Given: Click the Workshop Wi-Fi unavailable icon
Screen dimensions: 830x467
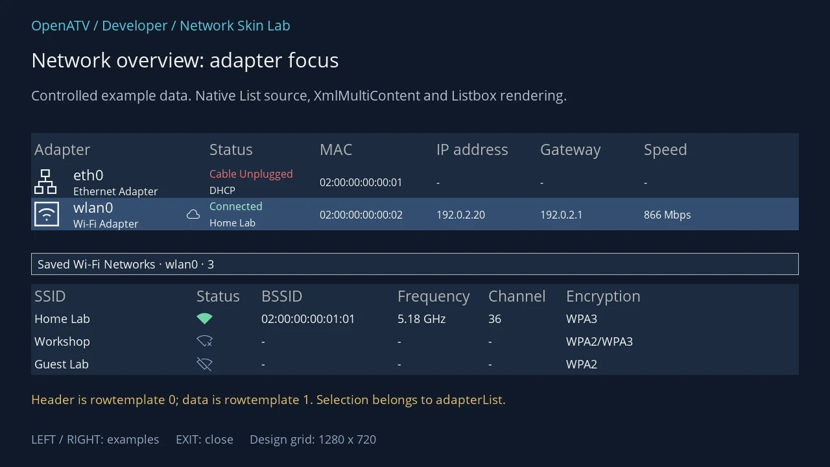Looking at the screenshot, I should [x=204, y=341].
